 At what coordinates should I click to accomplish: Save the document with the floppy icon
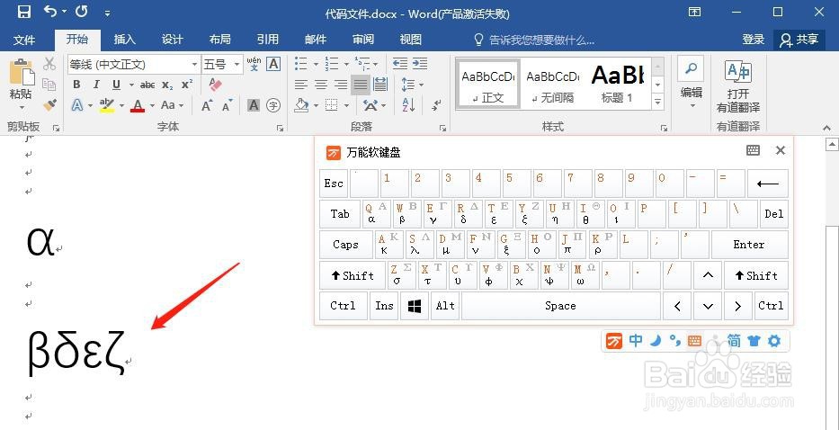pyautogui.click(x=23, y=12)
